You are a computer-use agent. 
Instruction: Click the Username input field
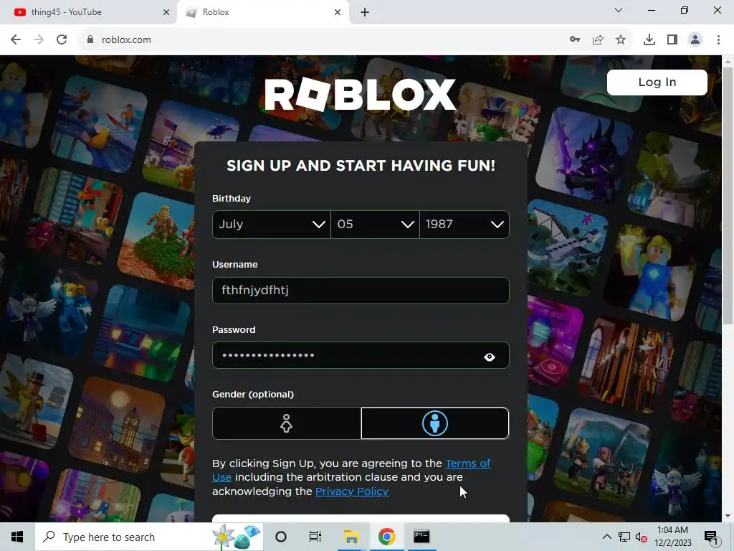[x=361, y=291]
